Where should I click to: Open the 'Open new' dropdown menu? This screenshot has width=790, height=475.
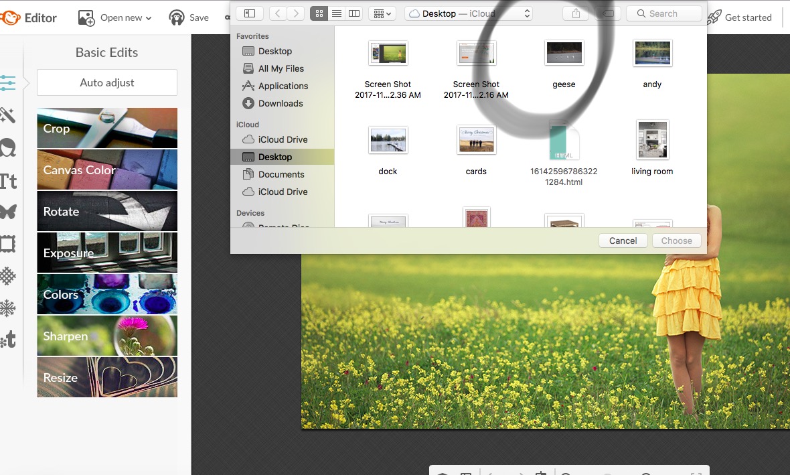115,17
